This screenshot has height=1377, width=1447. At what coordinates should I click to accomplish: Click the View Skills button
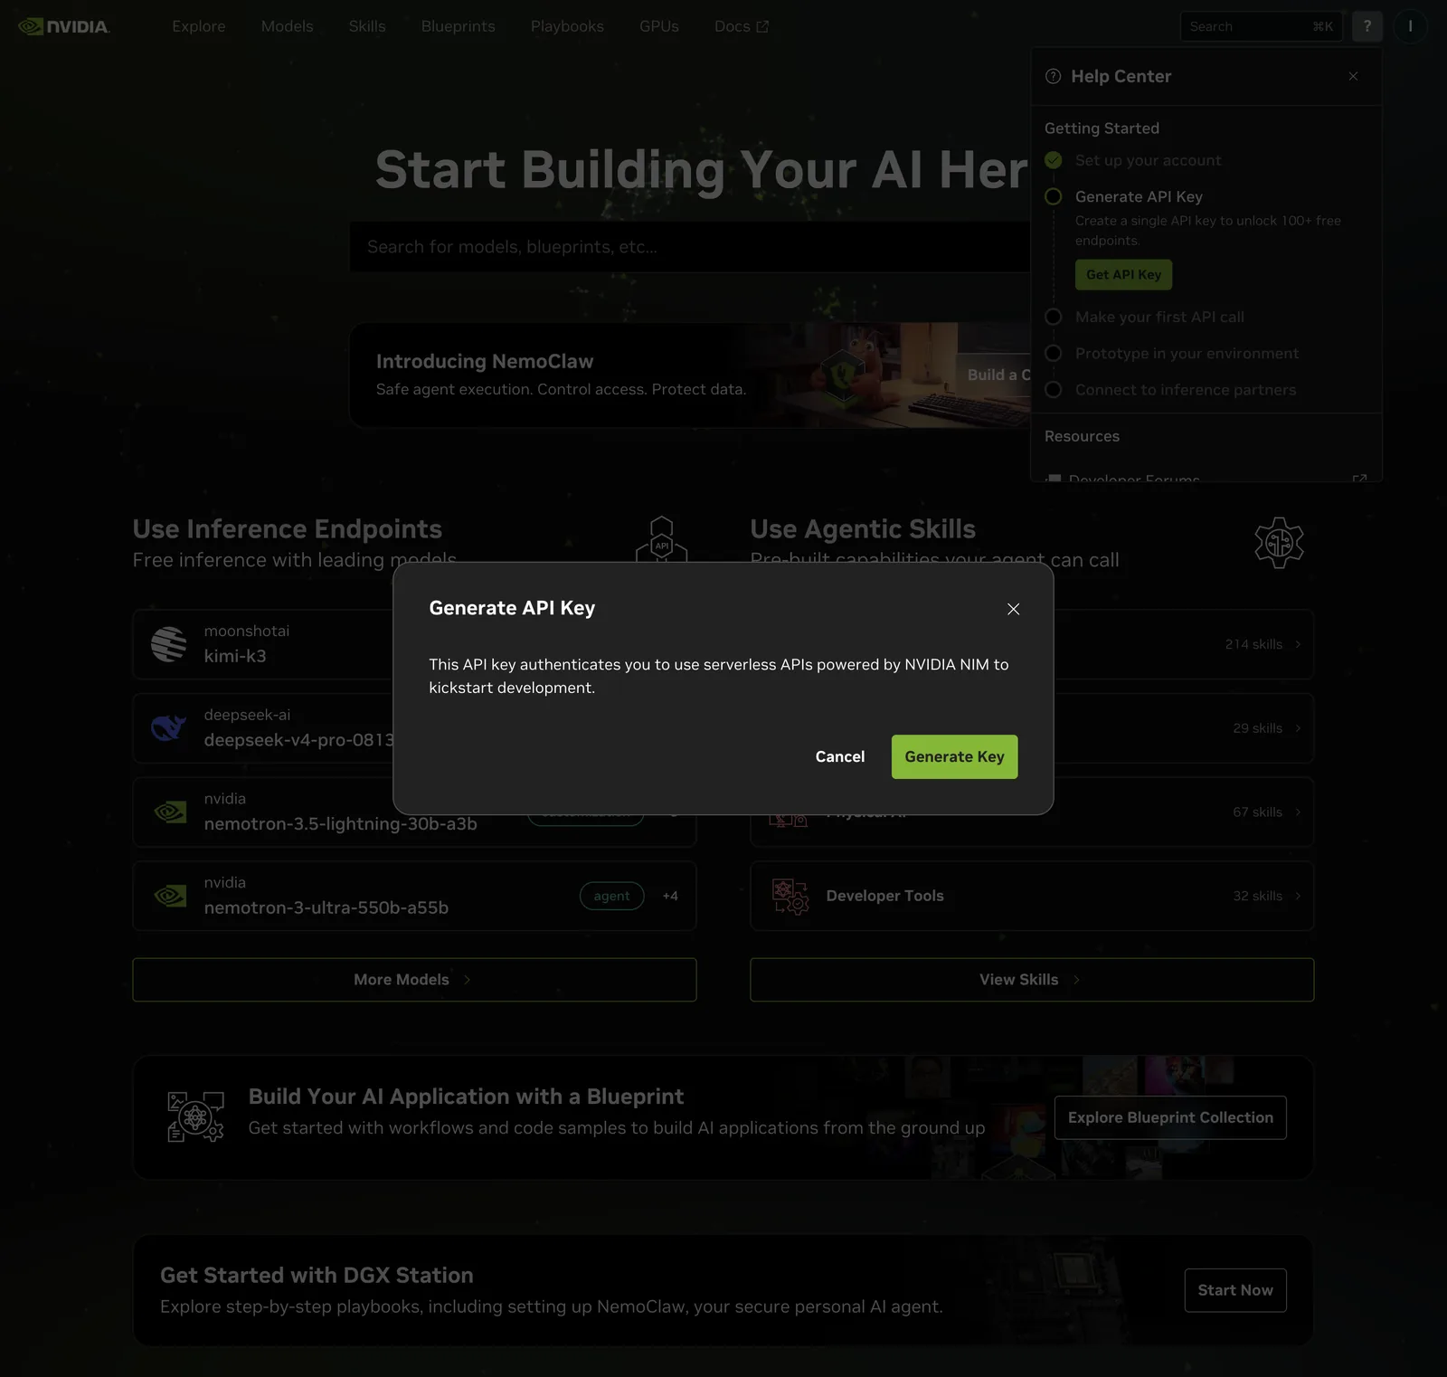[x=1032, y=980]
